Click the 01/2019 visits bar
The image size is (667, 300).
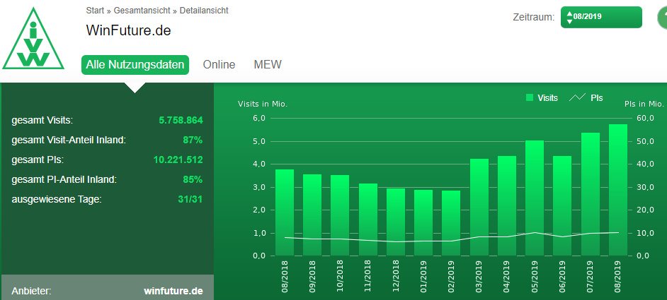coord(423,223)
